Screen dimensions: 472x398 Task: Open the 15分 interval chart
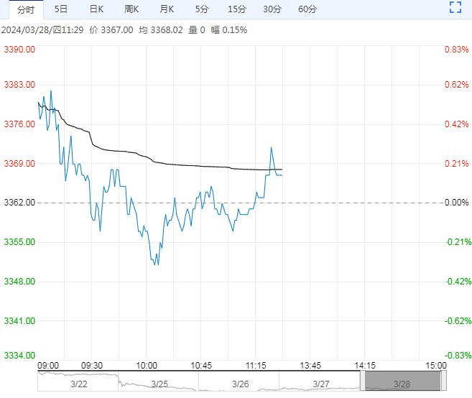click(x=236, y=9)
